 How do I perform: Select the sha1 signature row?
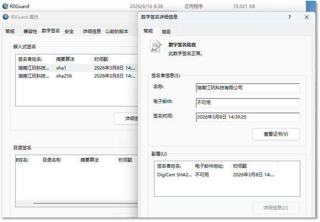tap(77, 68)
